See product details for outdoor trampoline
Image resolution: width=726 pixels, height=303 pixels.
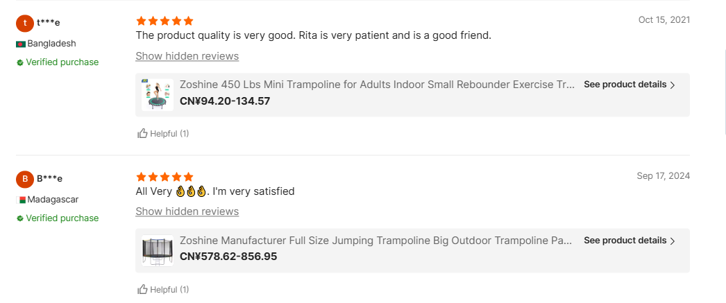(625, 241)
